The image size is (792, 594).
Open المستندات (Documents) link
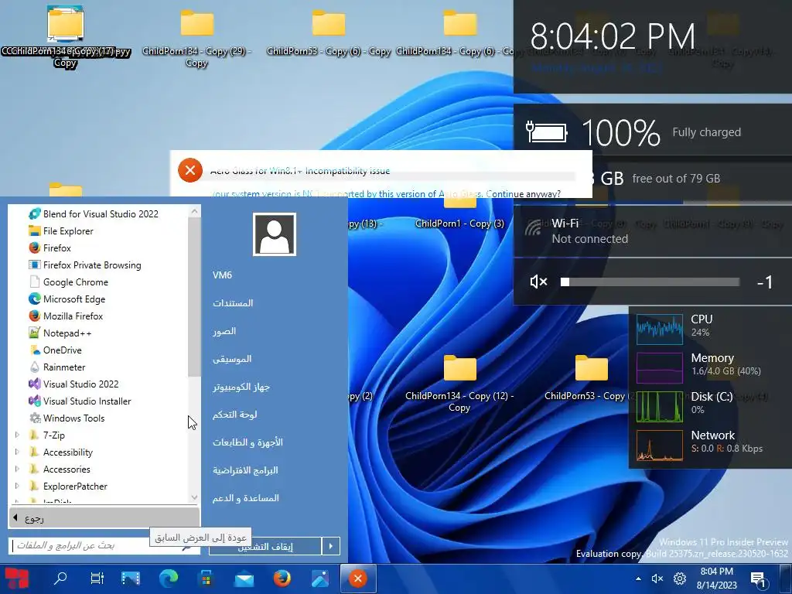[233, 303]
